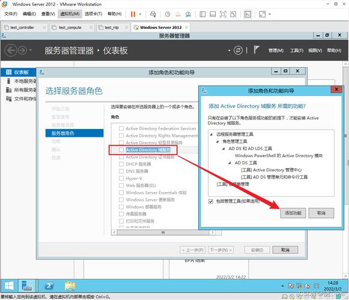Enter full screen mode icon
The height and width of the screenshot is (300, 349).
(x=223, y=14)
